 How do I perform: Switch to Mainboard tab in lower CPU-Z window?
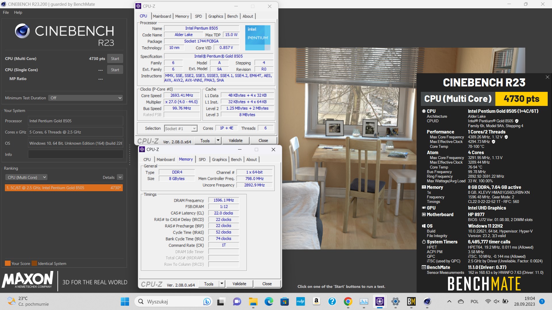166,160
